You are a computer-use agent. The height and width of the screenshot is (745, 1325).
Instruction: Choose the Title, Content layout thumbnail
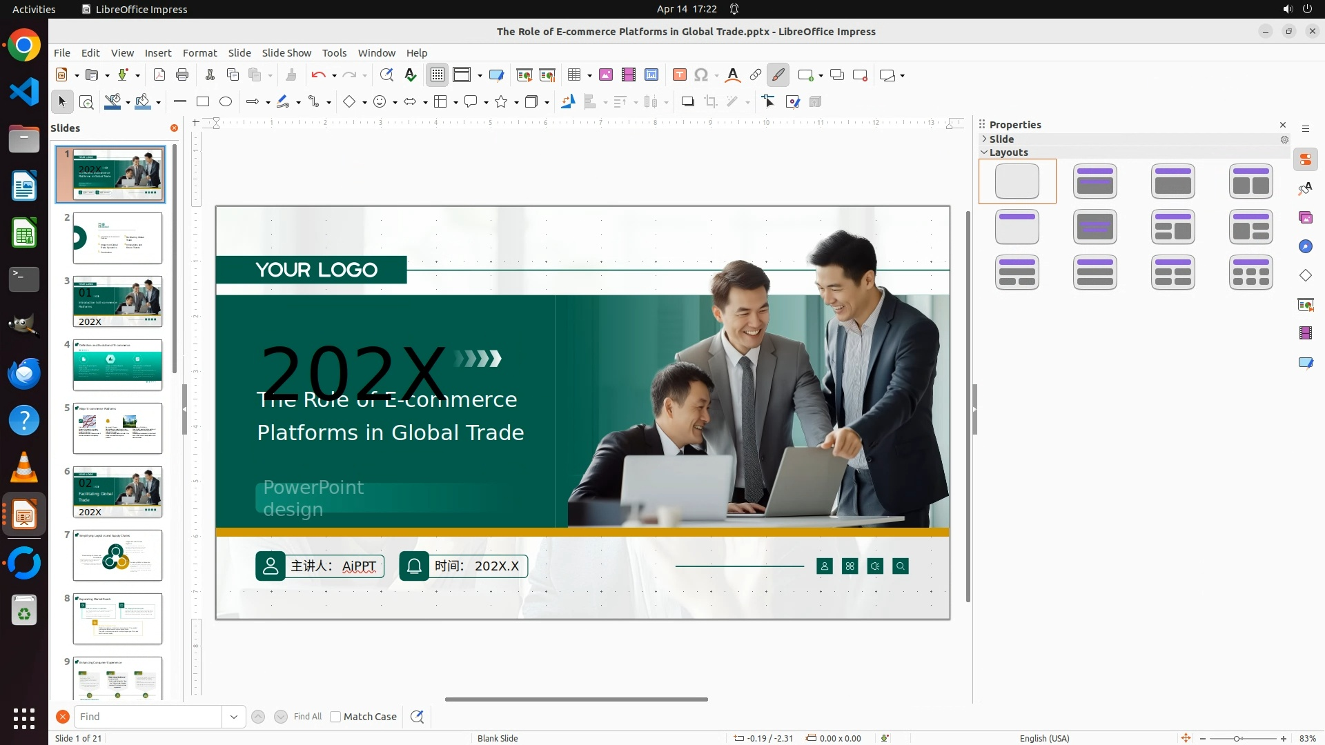point(1172,181)
